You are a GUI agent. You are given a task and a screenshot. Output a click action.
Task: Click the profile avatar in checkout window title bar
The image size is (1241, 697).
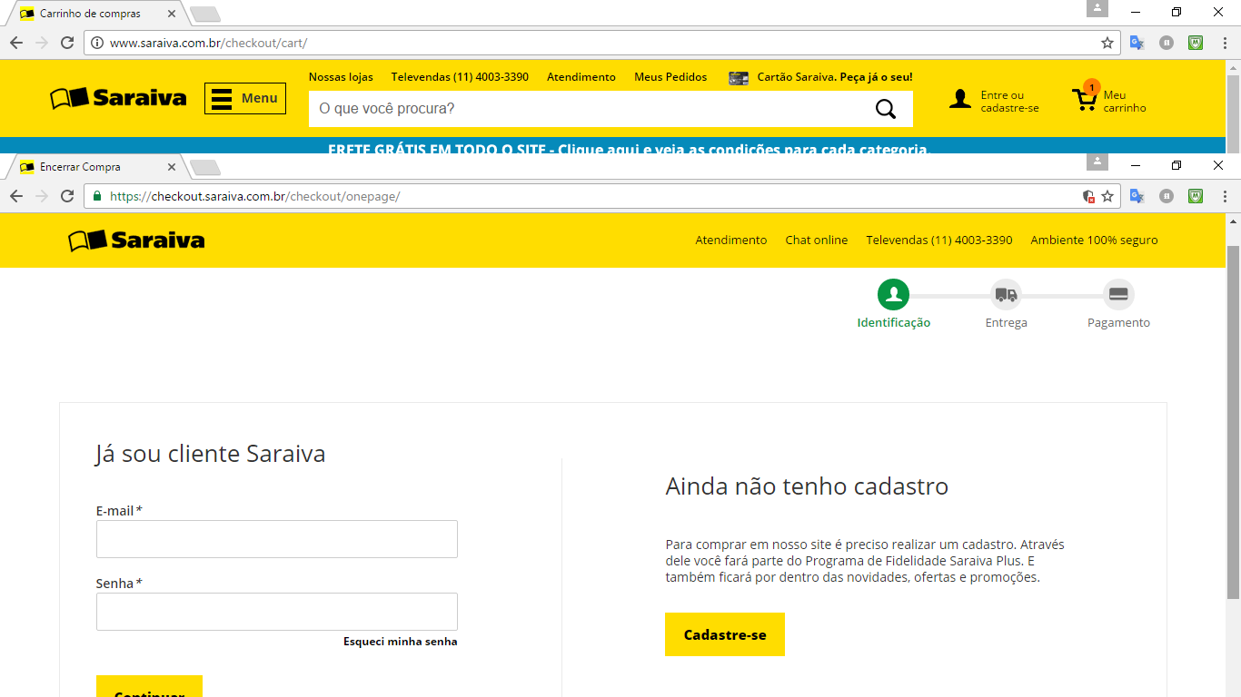coord(1097,162)
